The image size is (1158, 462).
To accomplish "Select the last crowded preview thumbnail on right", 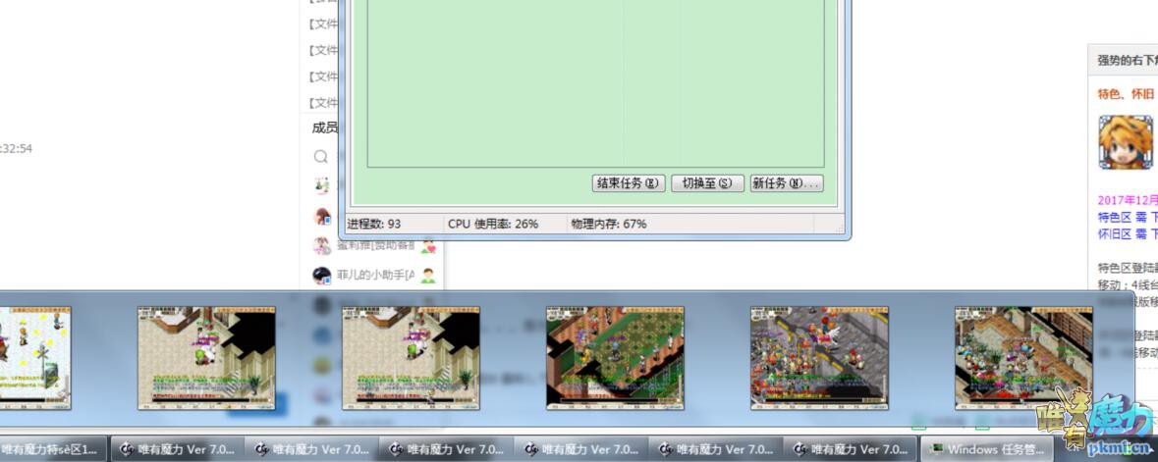I will click(x=1023, y=357).
